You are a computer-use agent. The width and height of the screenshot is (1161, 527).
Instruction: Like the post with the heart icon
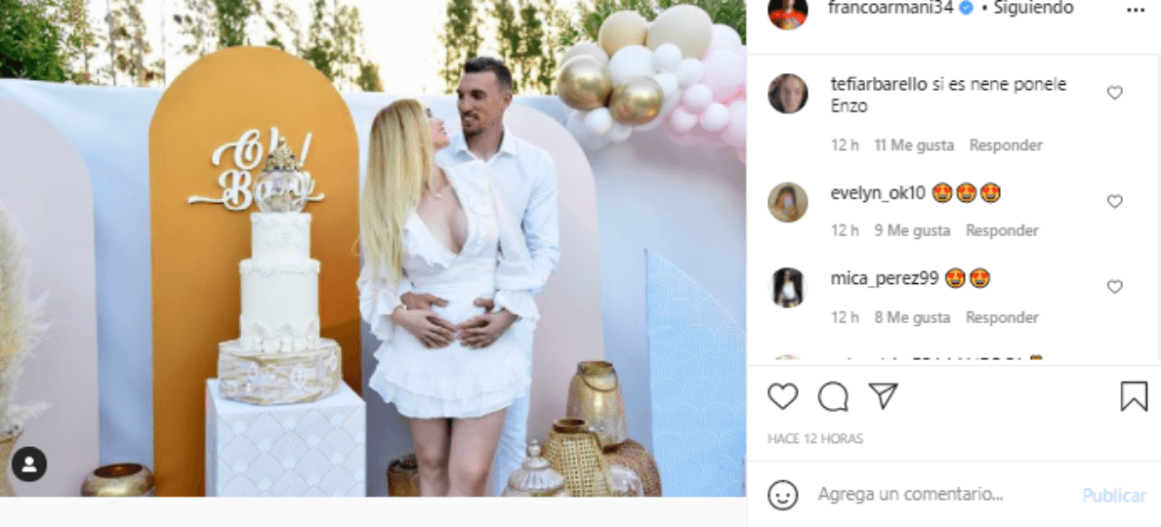click(782, 397)
